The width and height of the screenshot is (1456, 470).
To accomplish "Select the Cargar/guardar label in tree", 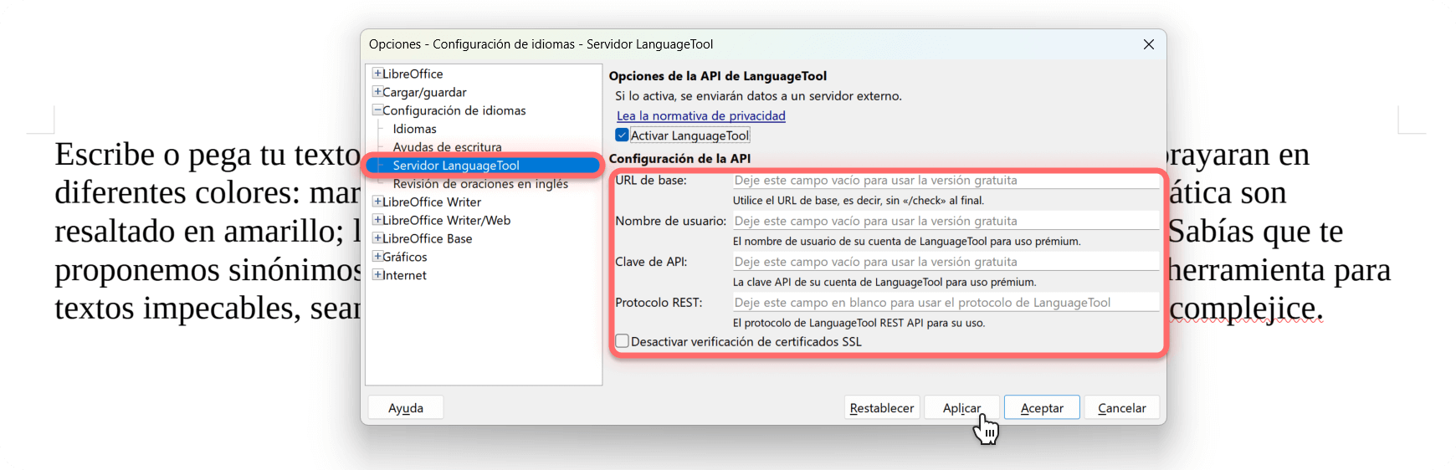I will pos(425,92).
